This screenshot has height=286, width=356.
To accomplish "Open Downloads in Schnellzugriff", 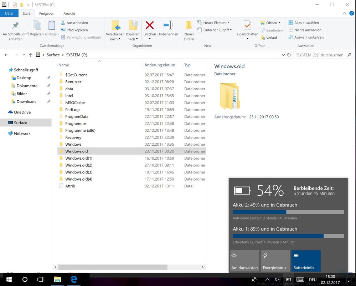I will pos(26,102).
